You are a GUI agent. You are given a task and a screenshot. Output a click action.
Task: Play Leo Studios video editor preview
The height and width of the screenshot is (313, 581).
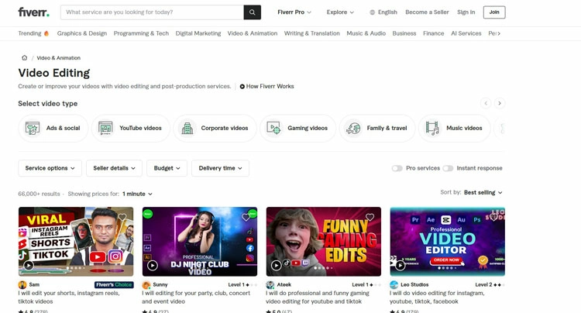coord(400,265)
